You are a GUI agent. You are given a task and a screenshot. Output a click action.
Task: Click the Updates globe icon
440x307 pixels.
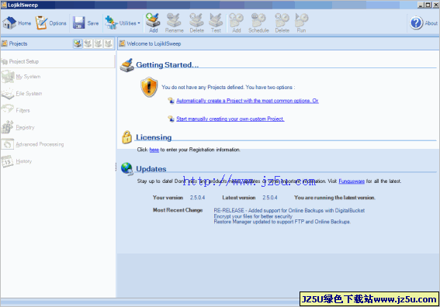(x=127, y=169)
